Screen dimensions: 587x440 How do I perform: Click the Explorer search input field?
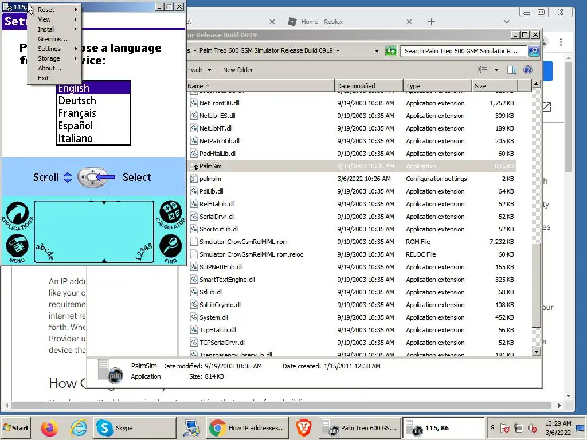click(464, 51)
